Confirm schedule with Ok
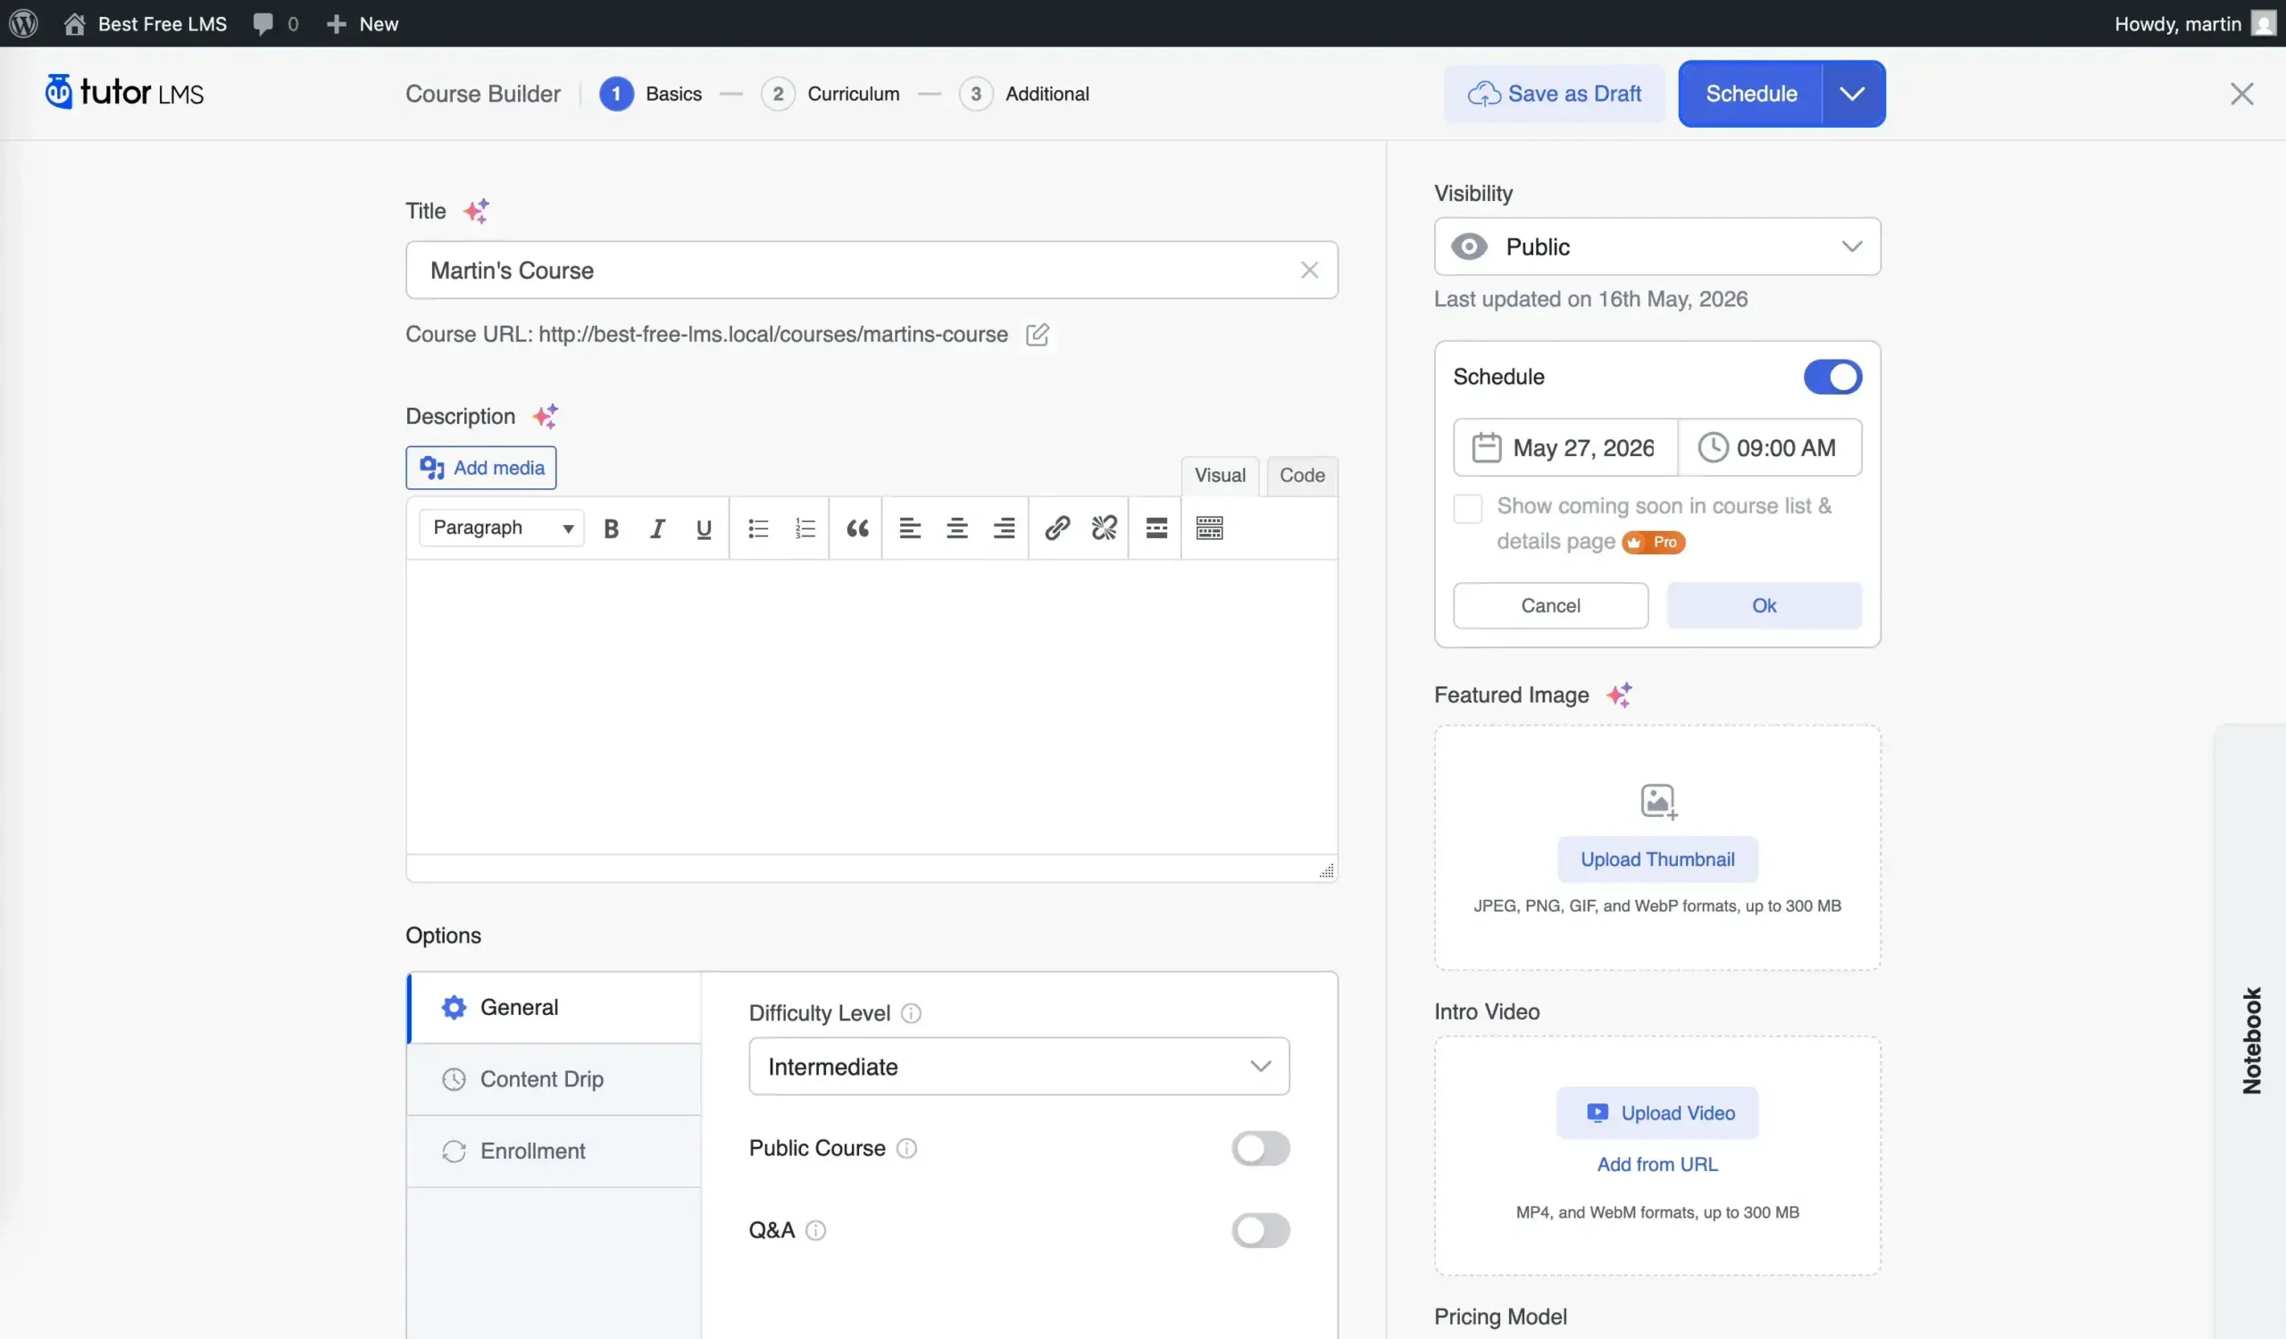 coord(1764,605)
